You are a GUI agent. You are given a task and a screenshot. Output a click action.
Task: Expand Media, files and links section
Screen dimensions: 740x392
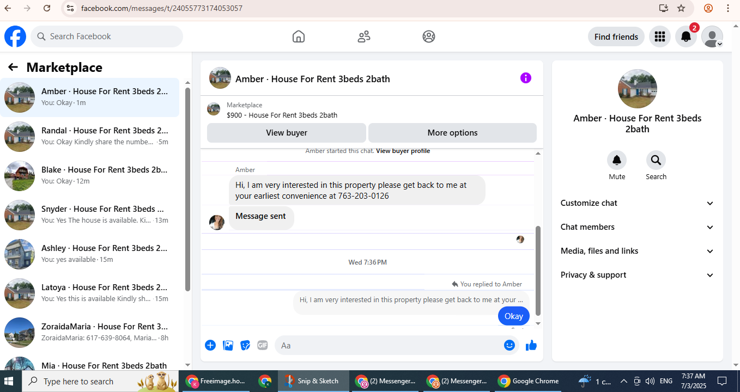click(x=638, y=251)
